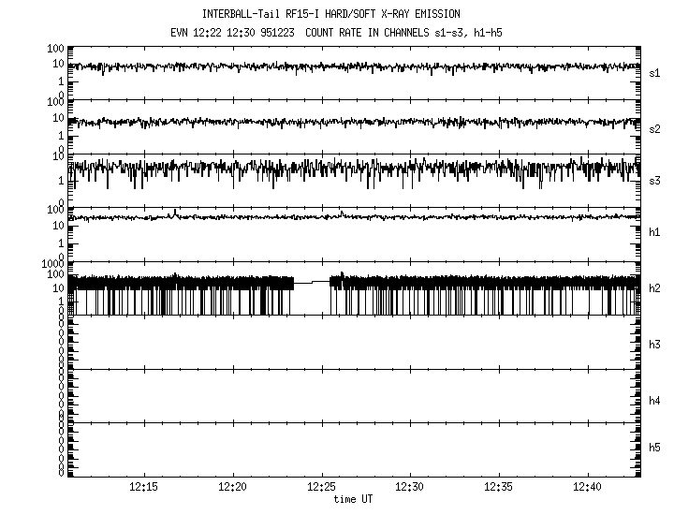This screenshot has height=515, width=674.
Task: Click the h3 channel label
Action: (x=654, y=346)
